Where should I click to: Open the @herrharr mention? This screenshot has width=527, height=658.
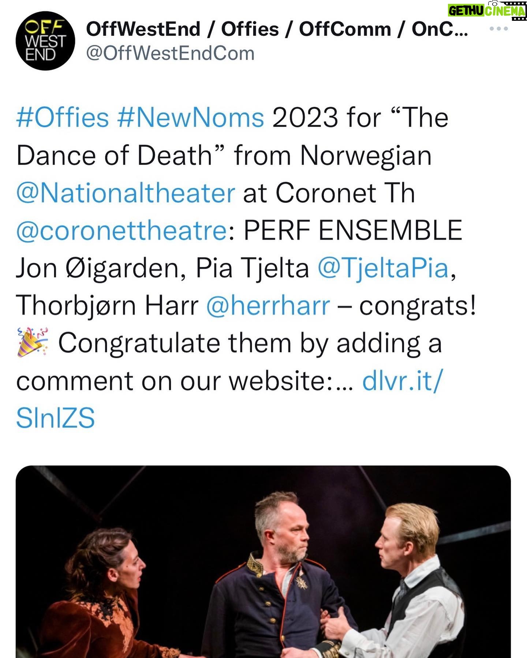coord(268,305)
